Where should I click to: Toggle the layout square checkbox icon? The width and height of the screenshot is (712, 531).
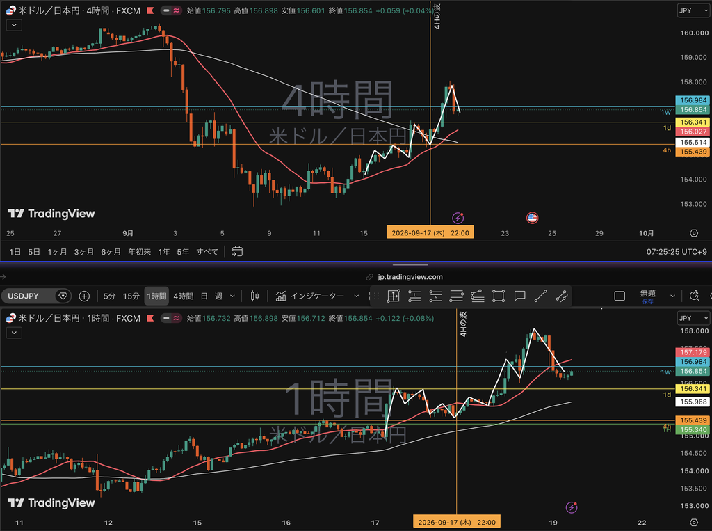(x=620, y=296)
